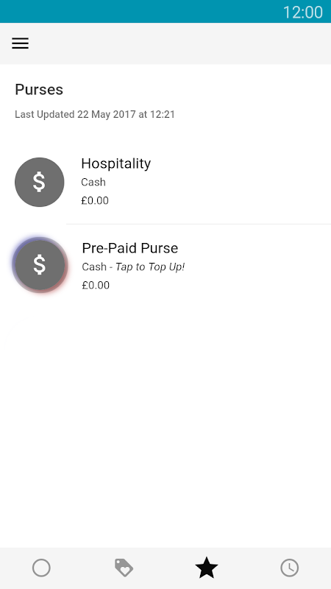Click the Last Updated timestamp text
The height and width of the screenshot is (589, 331).
tap(95, 114)
